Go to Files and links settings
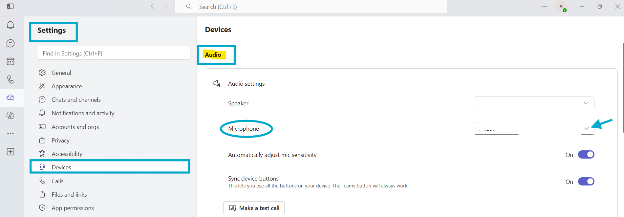 [69, 194]
